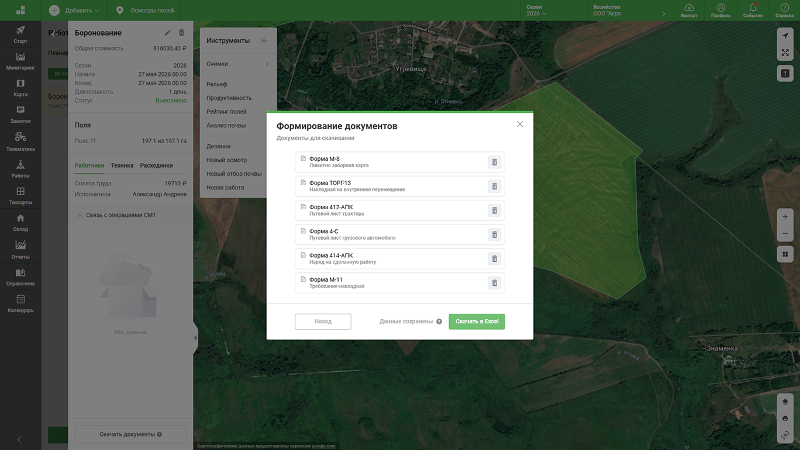Follow the google.com link below the map
Image resolution: width=800 pixels, height=450 pixels.
(323, 446)
